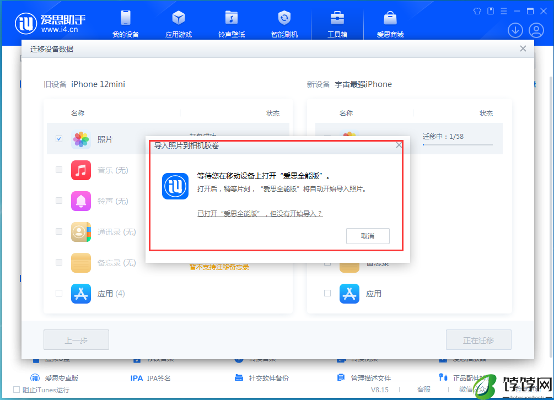Click the 等待您在移动设备上打开 dialog message

click(263, 176)
